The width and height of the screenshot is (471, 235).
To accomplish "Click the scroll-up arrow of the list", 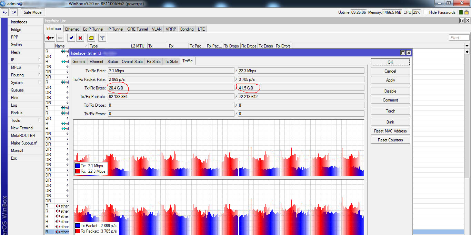I will tap(467, 52).
